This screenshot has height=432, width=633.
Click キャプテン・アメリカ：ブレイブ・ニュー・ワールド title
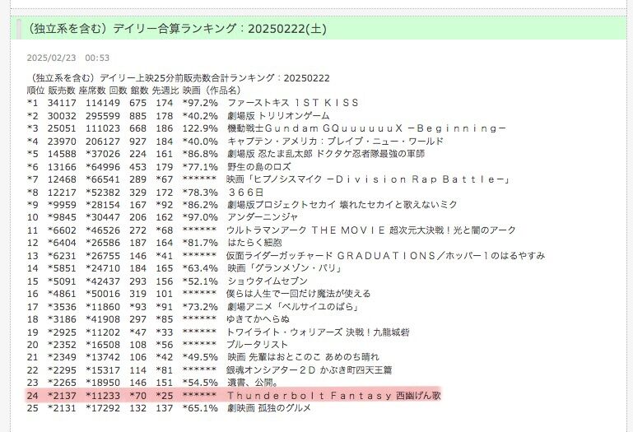(336, 142)
